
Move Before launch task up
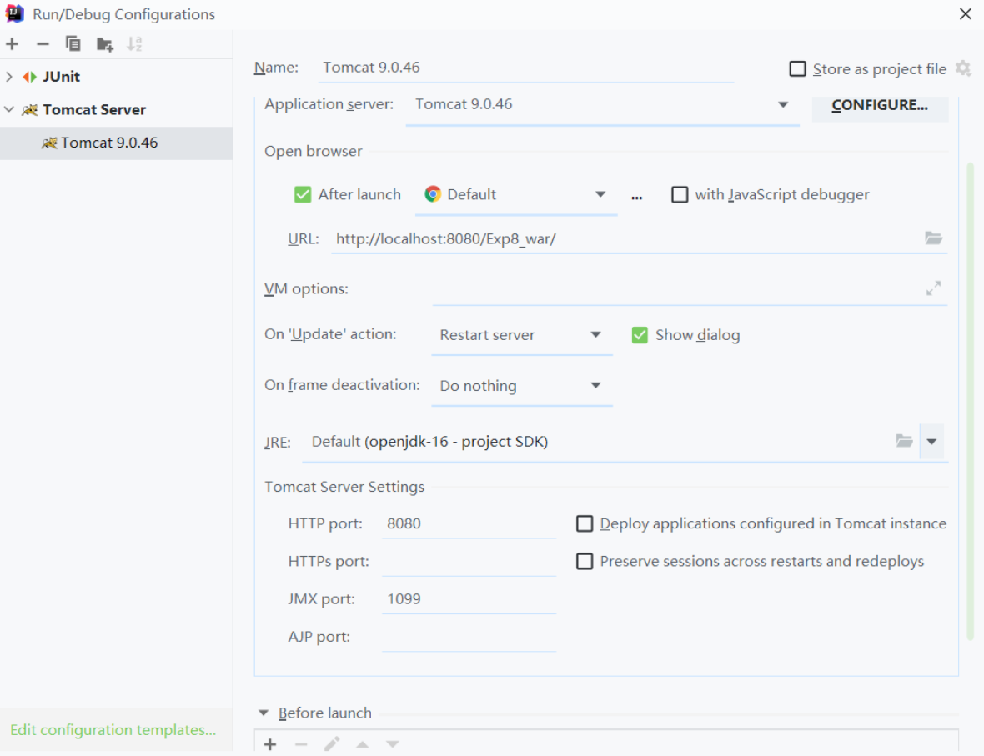pos(362,744)
